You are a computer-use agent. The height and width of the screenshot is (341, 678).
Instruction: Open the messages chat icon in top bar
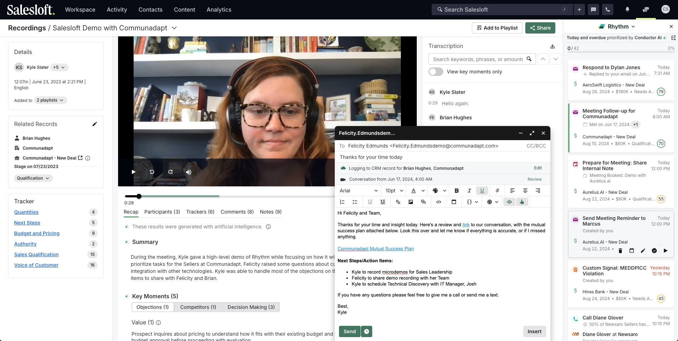coord(594,10)
